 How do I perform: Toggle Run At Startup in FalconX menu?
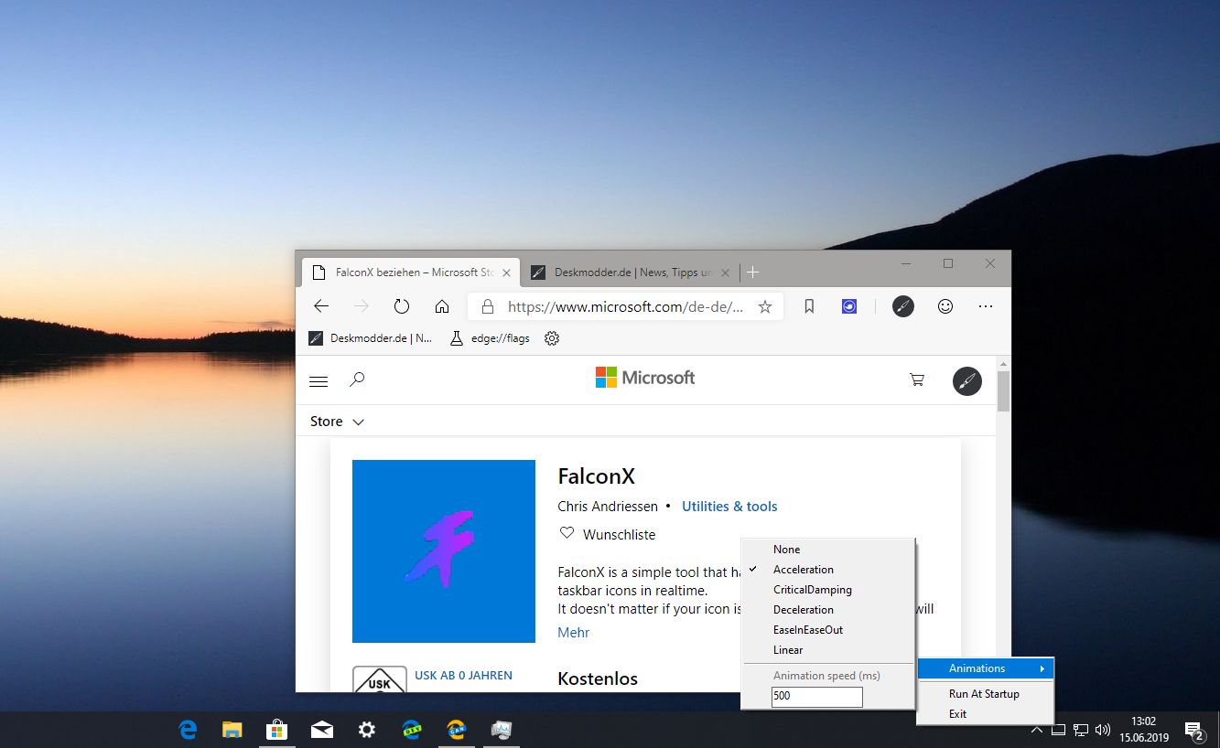(986, 694)
